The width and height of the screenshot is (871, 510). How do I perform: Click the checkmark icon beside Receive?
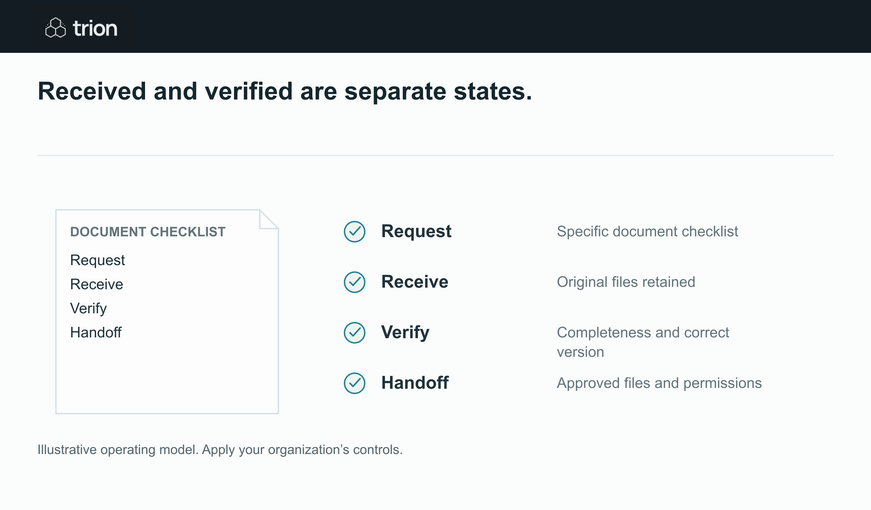pyautogui.click(x=355, y=282)
